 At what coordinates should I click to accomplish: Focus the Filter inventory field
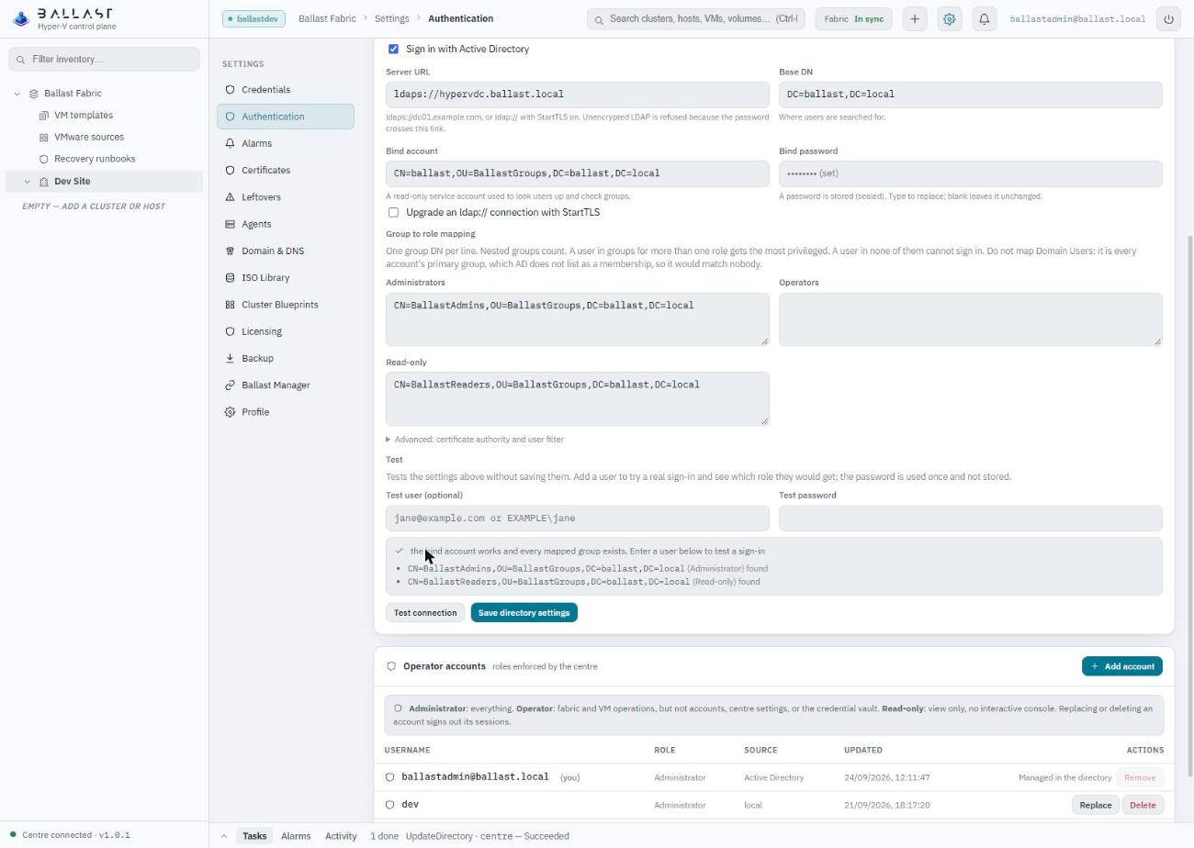[x=104, y=59]
